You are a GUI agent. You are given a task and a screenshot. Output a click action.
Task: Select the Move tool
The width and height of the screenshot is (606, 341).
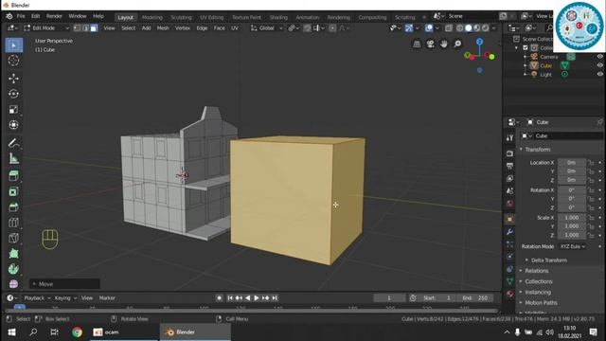click(14, 79)
